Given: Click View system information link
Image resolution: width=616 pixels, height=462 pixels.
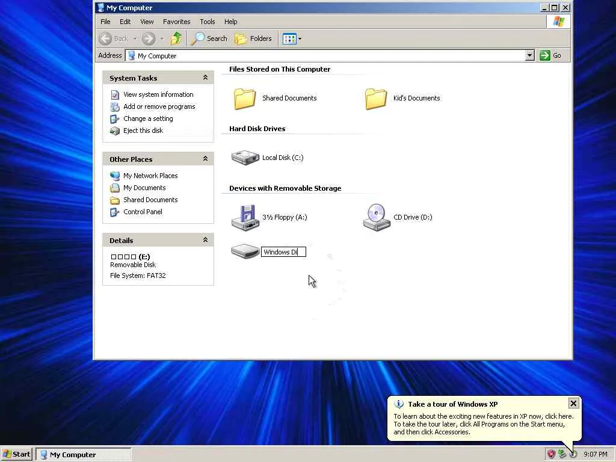Looking at the screenshot, I should (x=158, y=94).
